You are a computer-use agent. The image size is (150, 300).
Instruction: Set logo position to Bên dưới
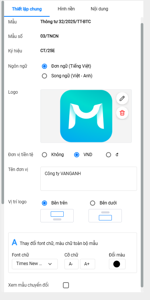pos(93,203)
